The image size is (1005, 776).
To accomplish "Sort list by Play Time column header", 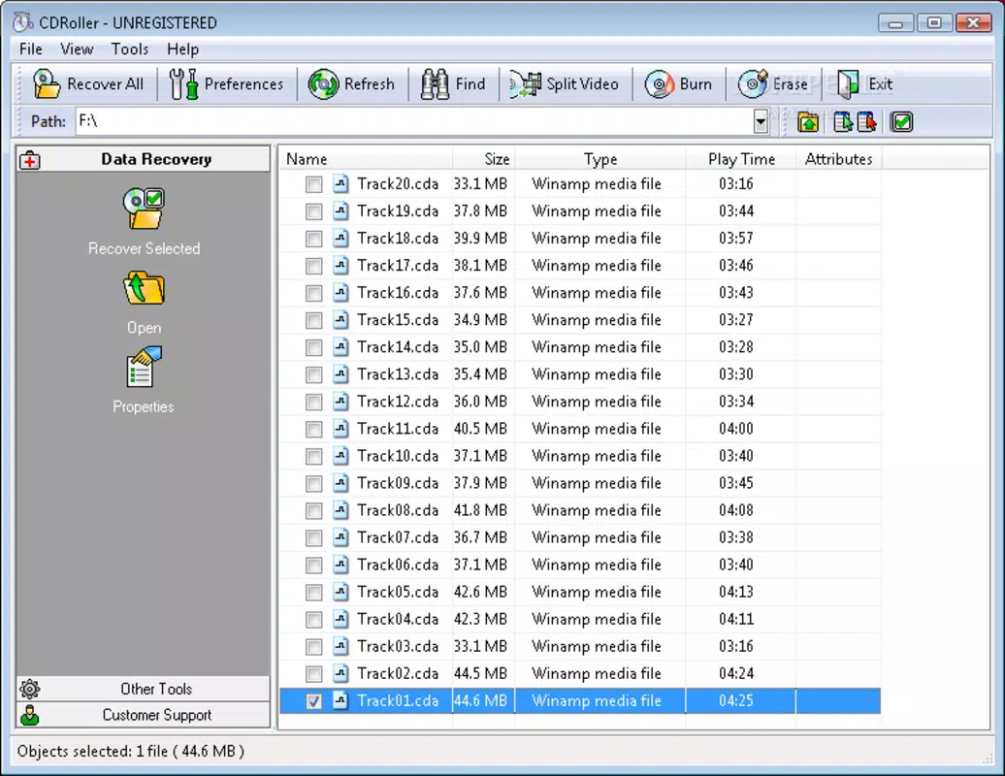I will click(x=741, y=159).
